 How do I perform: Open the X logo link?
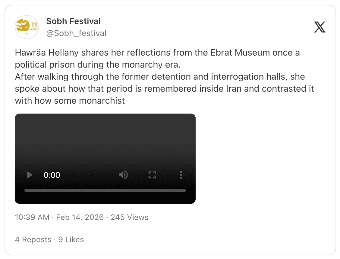click(x=320, y=27)
